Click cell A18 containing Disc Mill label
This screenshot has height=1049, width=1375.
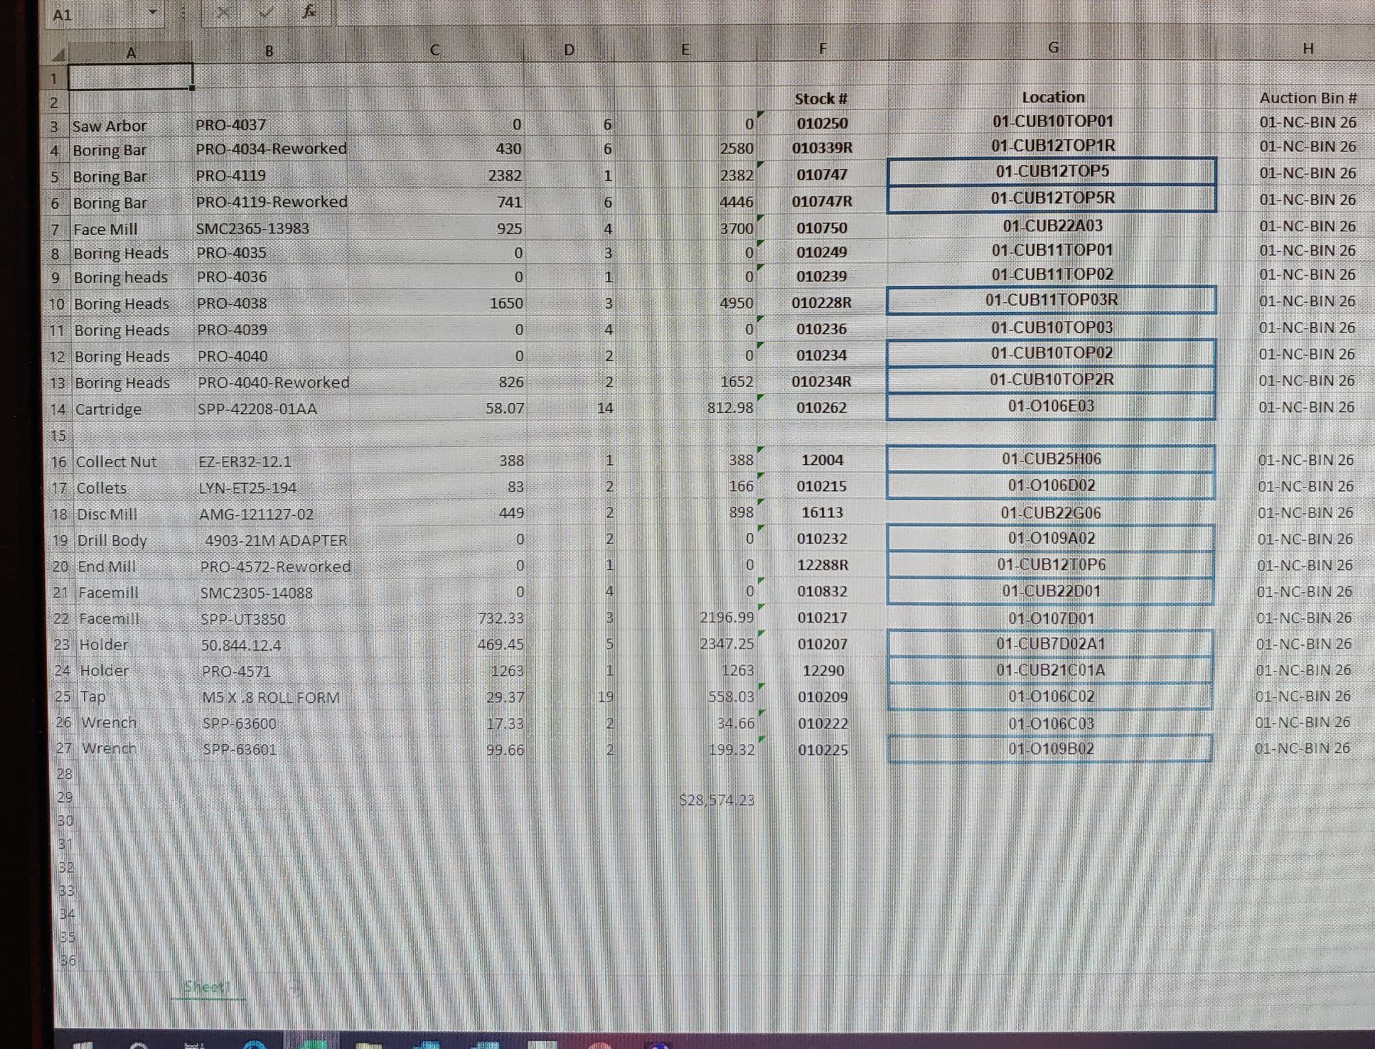(131, 512)
